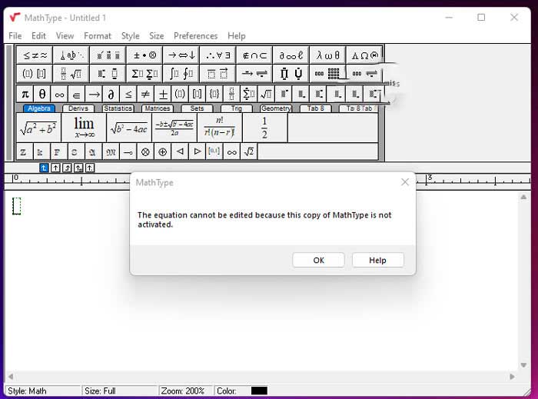Open the relational symbols palette ≤≠≈
The width and height of the screenshot is (538, 399).
point(35,55)
